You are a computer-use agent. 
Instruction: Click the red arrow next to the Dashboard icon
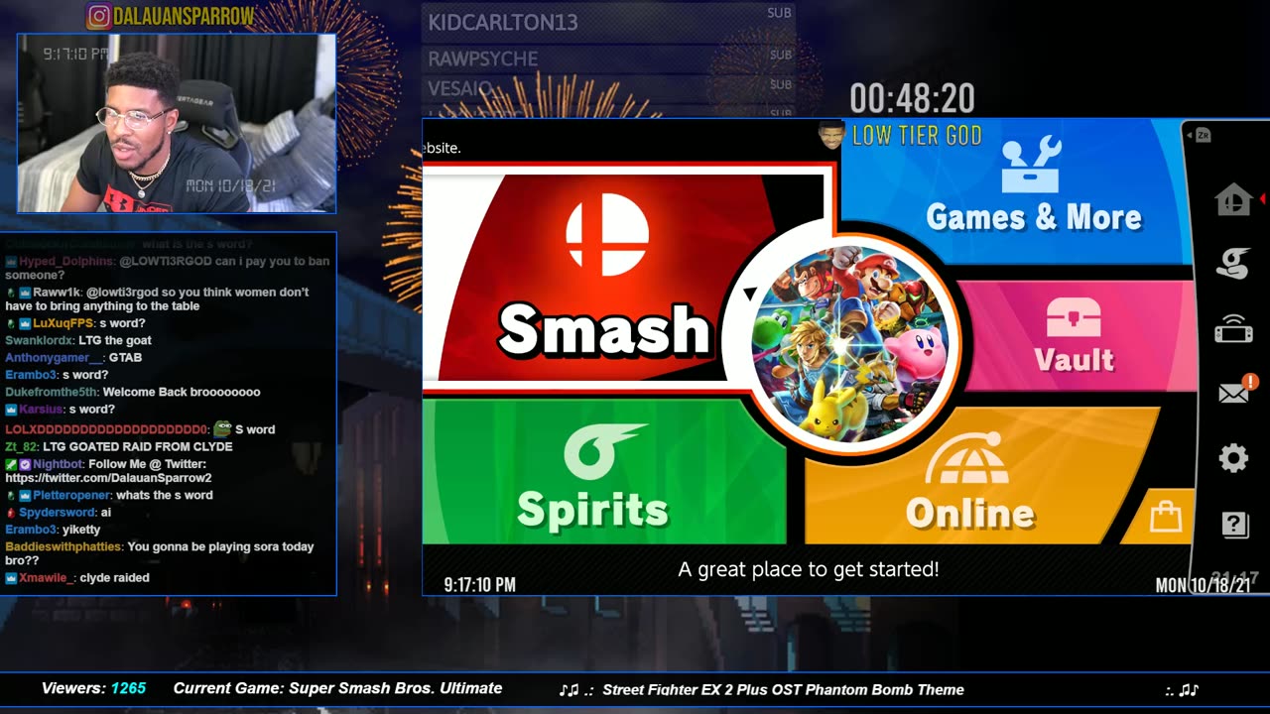point(1262,199)
